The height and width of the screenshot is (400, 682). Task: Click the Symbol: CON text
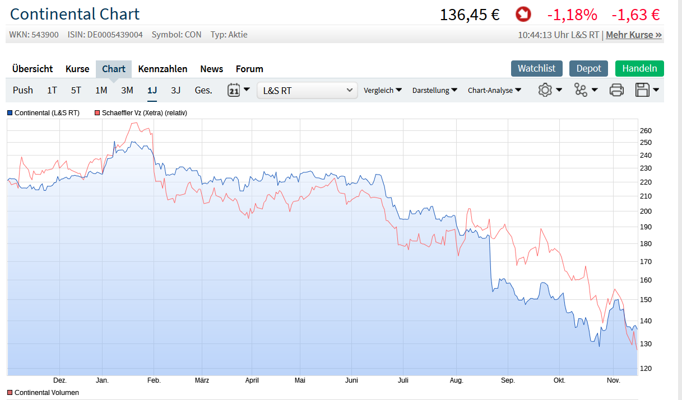[177, 35]
